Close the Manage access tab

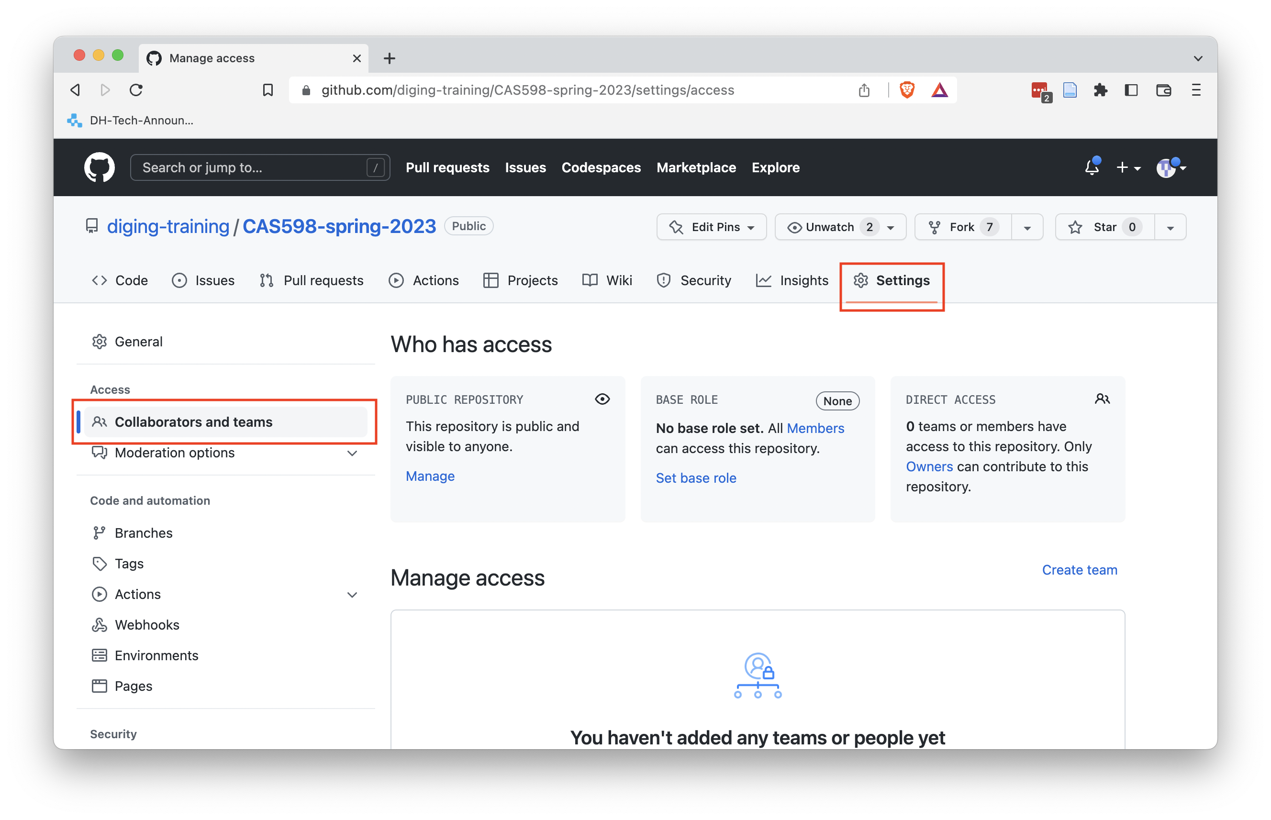pyautogui.click(x=357, y=58)
